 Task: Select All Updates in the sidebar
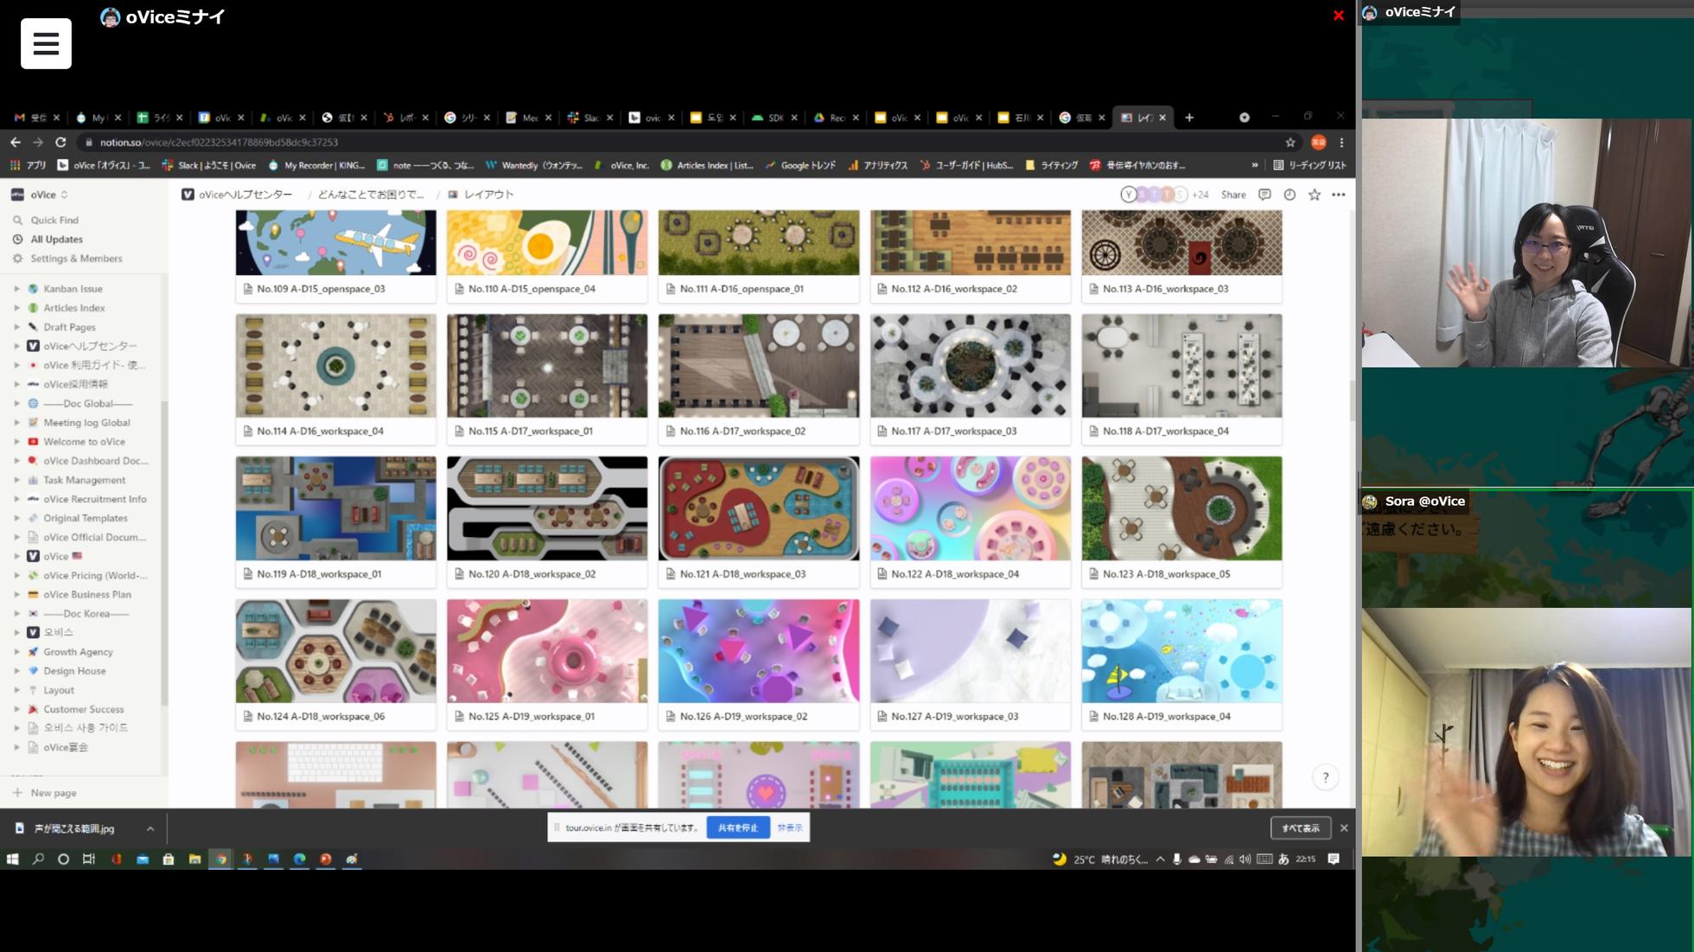56,240
